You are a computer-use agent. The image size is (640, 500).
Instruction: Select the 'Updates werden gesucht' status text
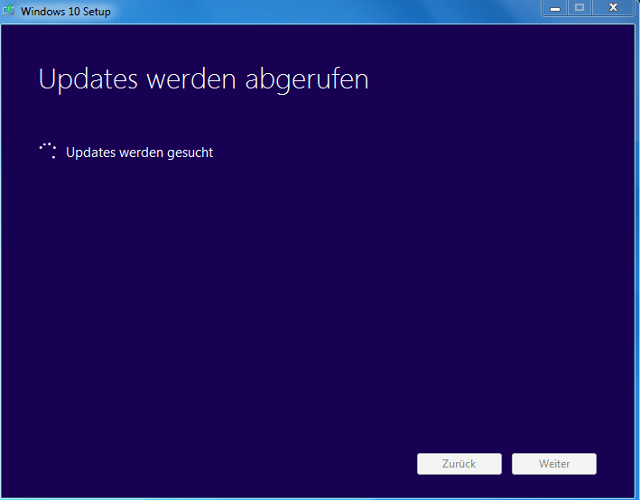point(139,153)
